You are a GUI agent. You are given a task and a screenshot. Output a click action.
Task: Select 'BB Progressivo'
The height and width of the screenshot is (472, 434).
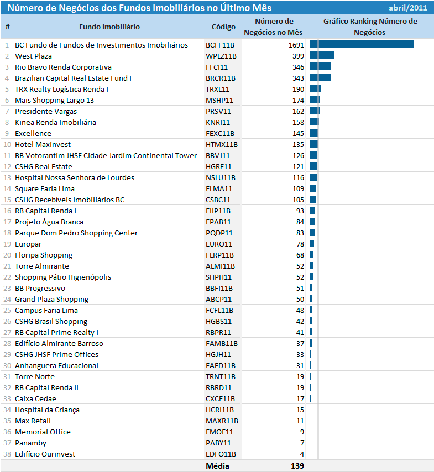pos(40,289)
